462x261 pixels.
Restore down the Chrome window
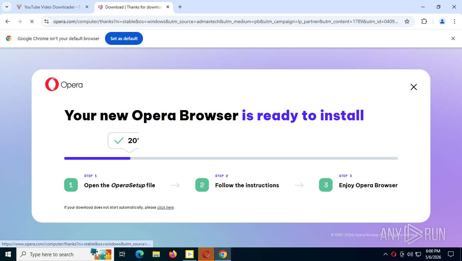[439, 7]
